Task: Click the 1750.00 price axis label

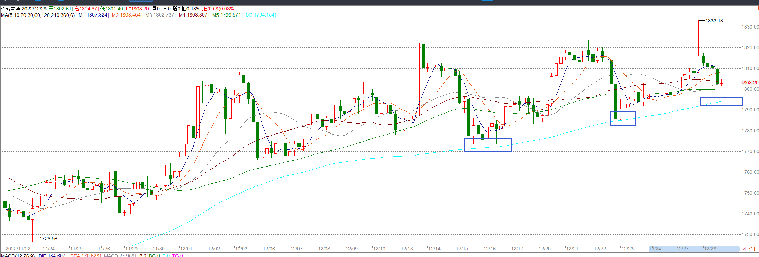Action: coord(750,193)
